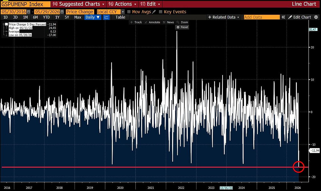The width and height of the screenshot is (321, 191).
Task: Open the Suggested Charts menu
Action: (x=78, y=4)
